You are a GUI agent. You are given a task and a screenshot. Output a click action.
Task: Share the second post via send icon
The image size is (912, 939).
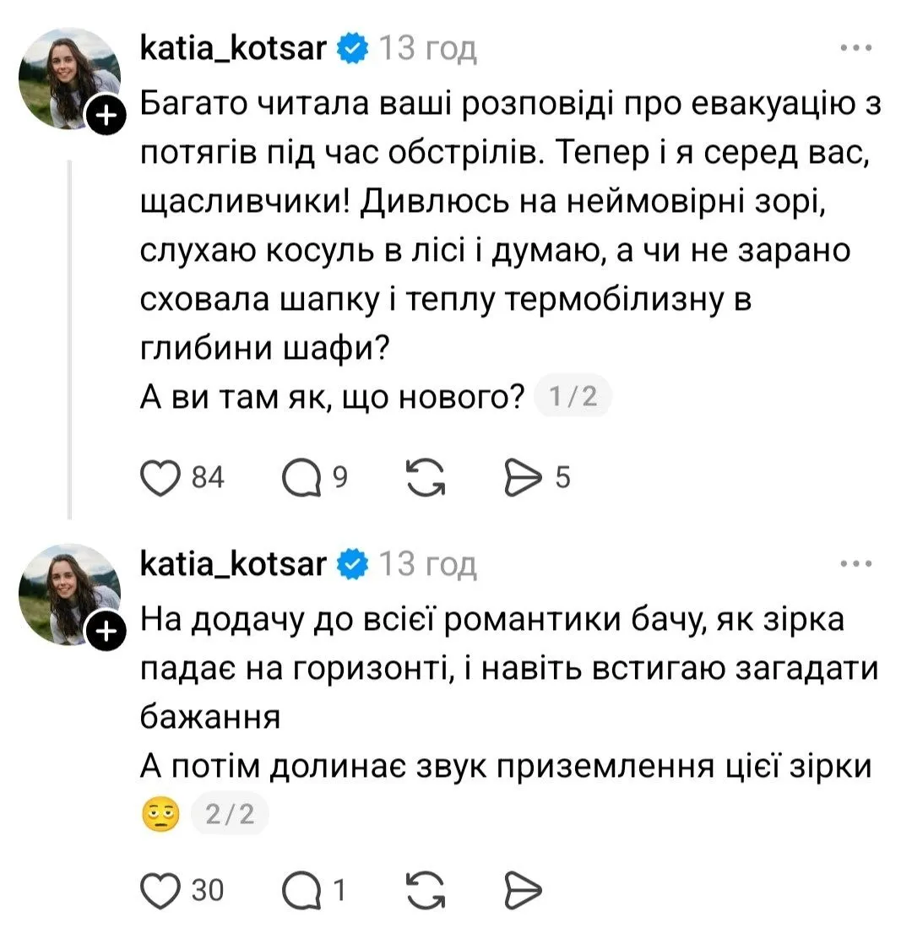[523, 891]
